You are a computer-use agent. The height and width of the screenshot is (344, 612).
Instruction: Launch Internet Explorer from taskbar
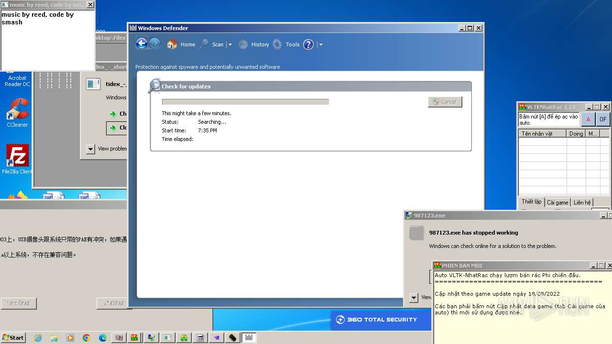38,338
